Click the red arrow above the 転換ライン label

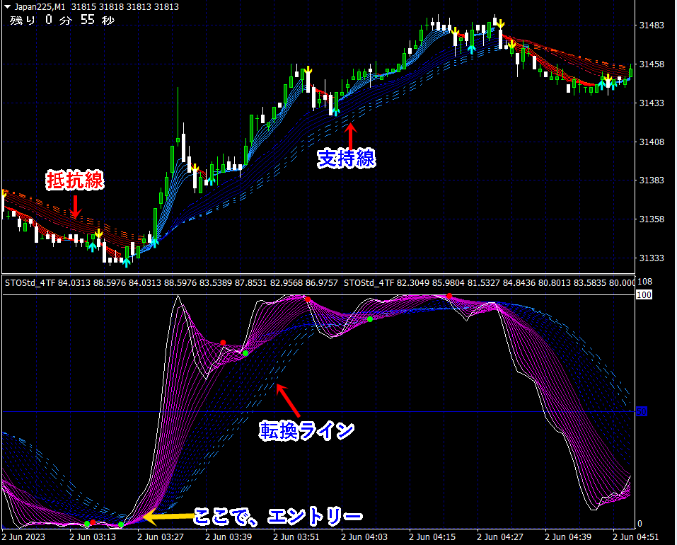pos(289,401)
